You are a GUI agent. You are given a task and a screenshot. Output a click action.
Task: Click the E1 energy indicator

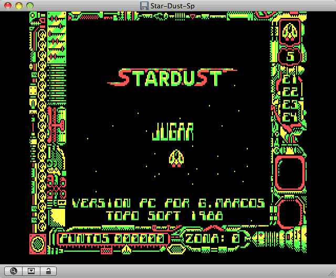point(289,79)
